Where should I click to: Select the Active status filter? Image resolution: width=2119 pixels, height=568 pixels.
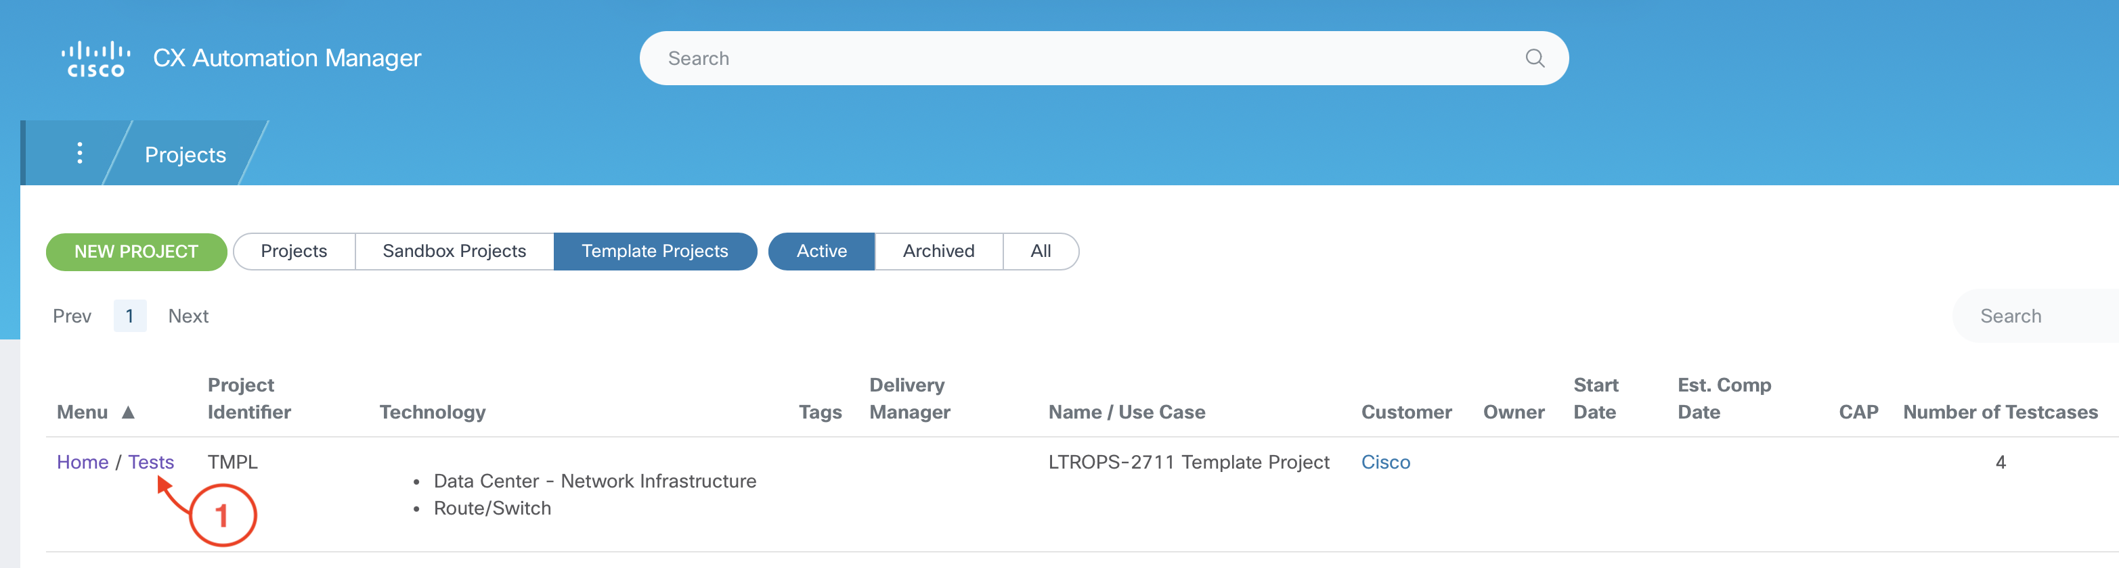[x=821, y=252]
